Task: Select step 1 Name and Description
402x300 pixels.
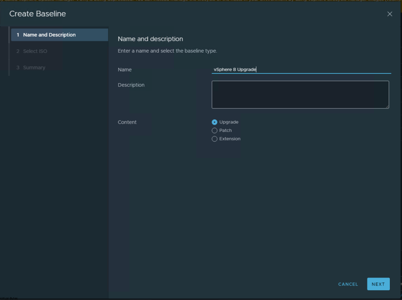Action: point(60,35)
